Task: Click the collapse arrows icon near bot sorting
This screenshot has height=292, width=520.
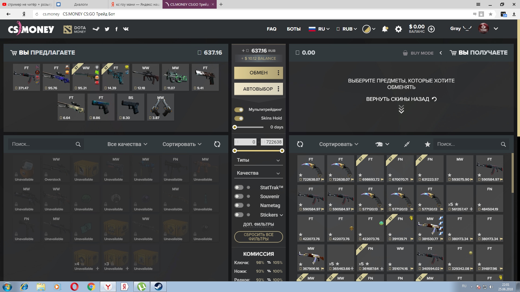Action: 407,144
